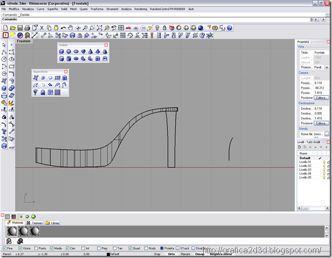Click the Comando input line
This screenshot has width=332, height=258.
pos(156,20)
